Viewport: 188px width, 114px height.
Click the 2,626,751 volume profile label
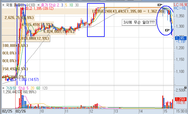(x=19, y=18)
